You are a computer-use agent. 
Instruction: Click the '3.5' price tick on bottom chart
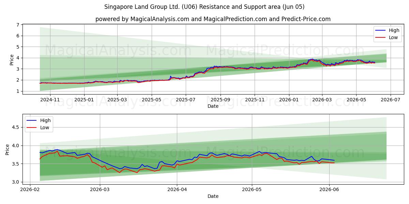(x=15, y=164)
